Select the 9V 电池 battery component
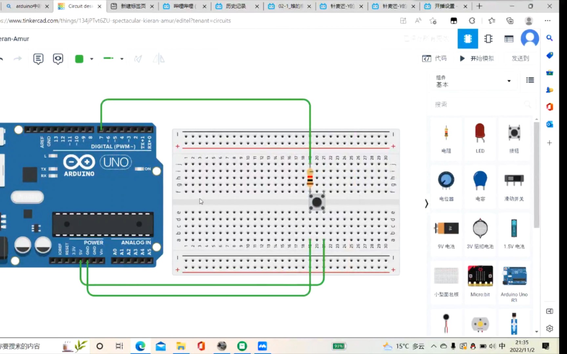The height and width of the screenshot is (354, 567). [446, 234]
